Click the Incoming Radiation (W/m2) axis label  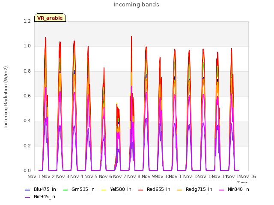coord(6,97)
